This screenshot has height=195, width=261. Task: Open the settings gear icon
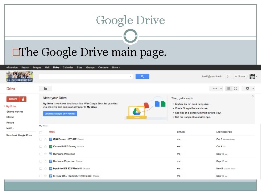point(247,88)
